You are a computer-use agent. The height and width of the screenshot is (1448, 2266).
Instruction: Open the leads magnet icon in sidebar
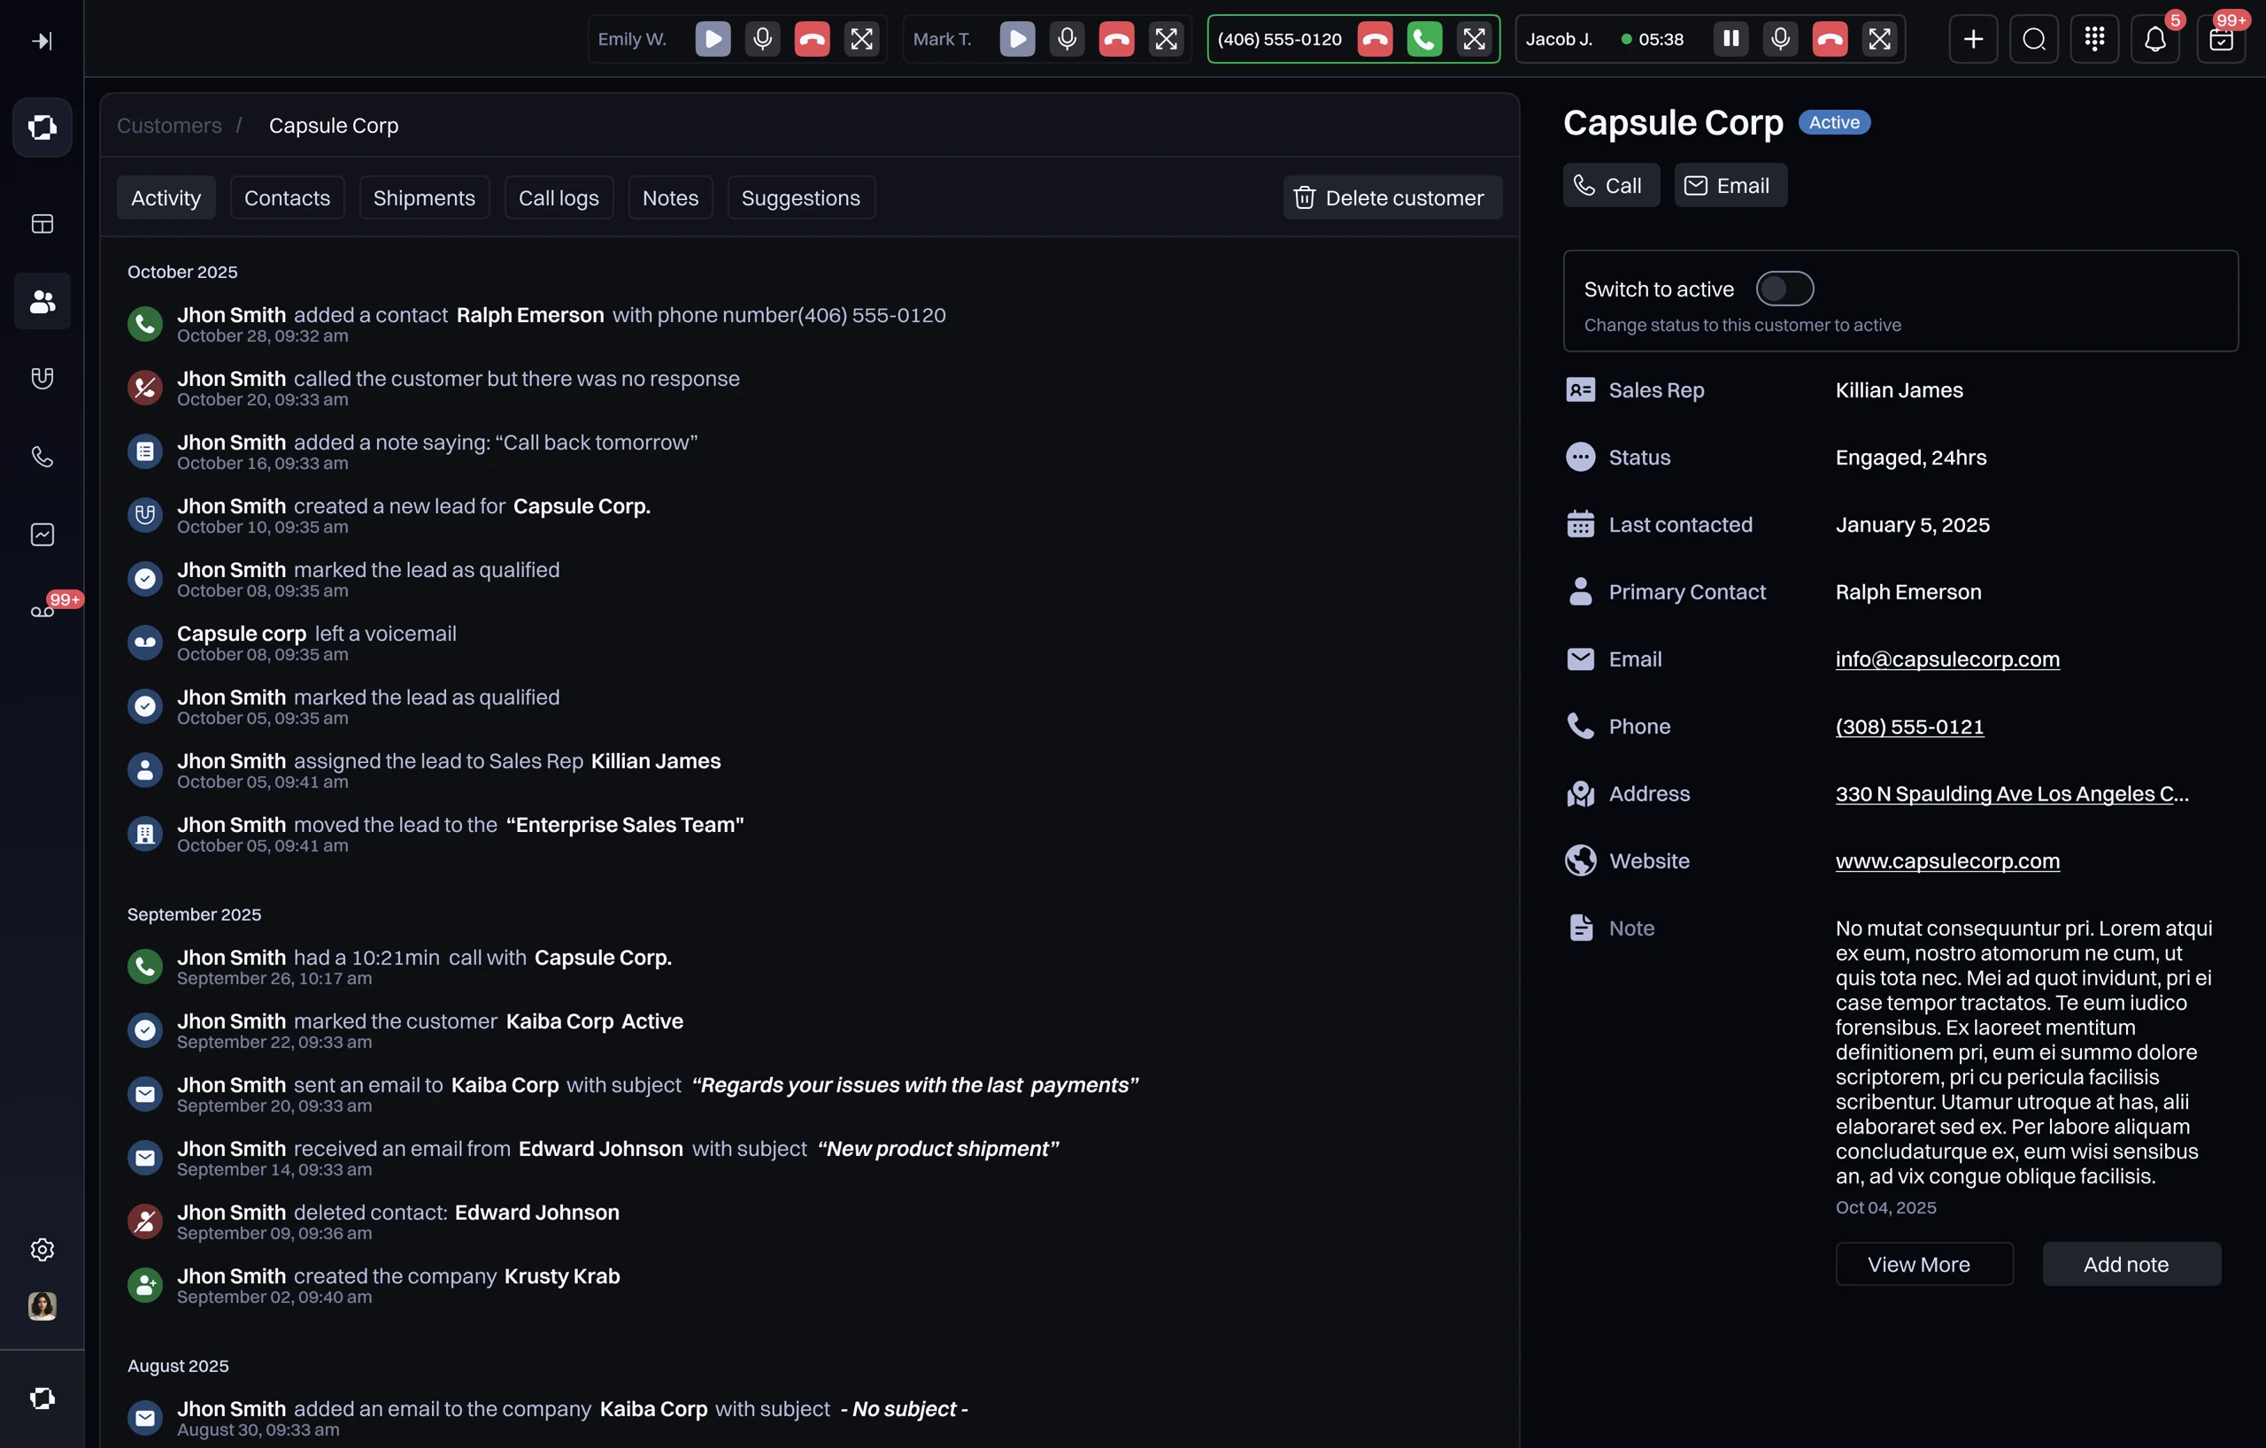[42, 378]
